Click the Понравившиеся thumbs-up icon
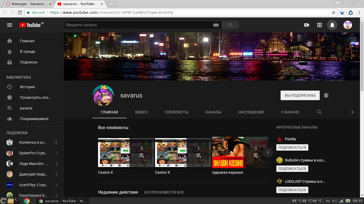364x204 pixels. (x=10, y=119)
